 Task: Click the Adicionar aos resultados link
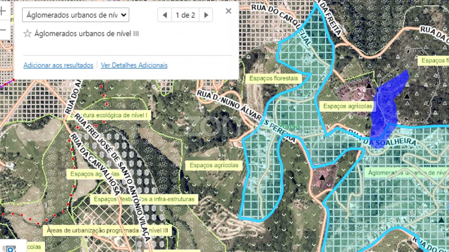point(58,65)
